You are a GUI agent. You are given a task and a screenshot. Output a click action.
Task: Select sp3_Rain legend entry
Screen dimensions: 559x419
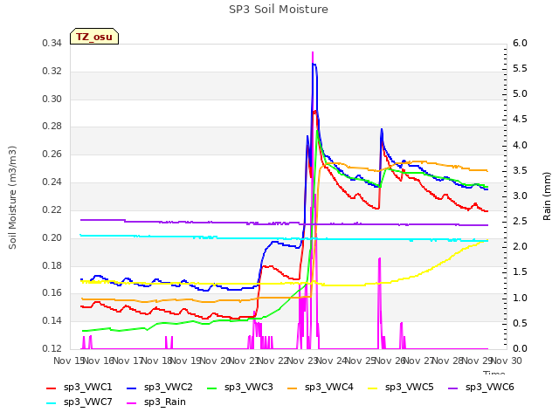coord(156,402)
